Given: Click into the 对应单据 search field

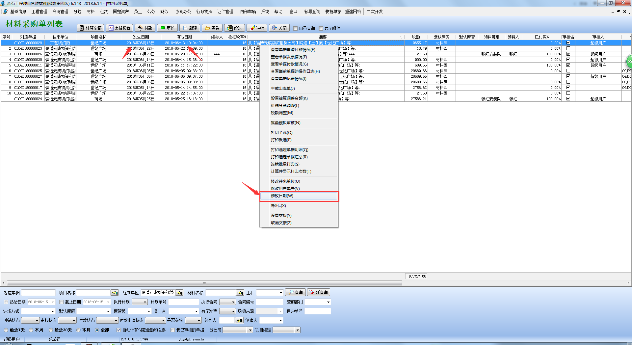Looking at the screenshot, I should (x=39, y=293).
